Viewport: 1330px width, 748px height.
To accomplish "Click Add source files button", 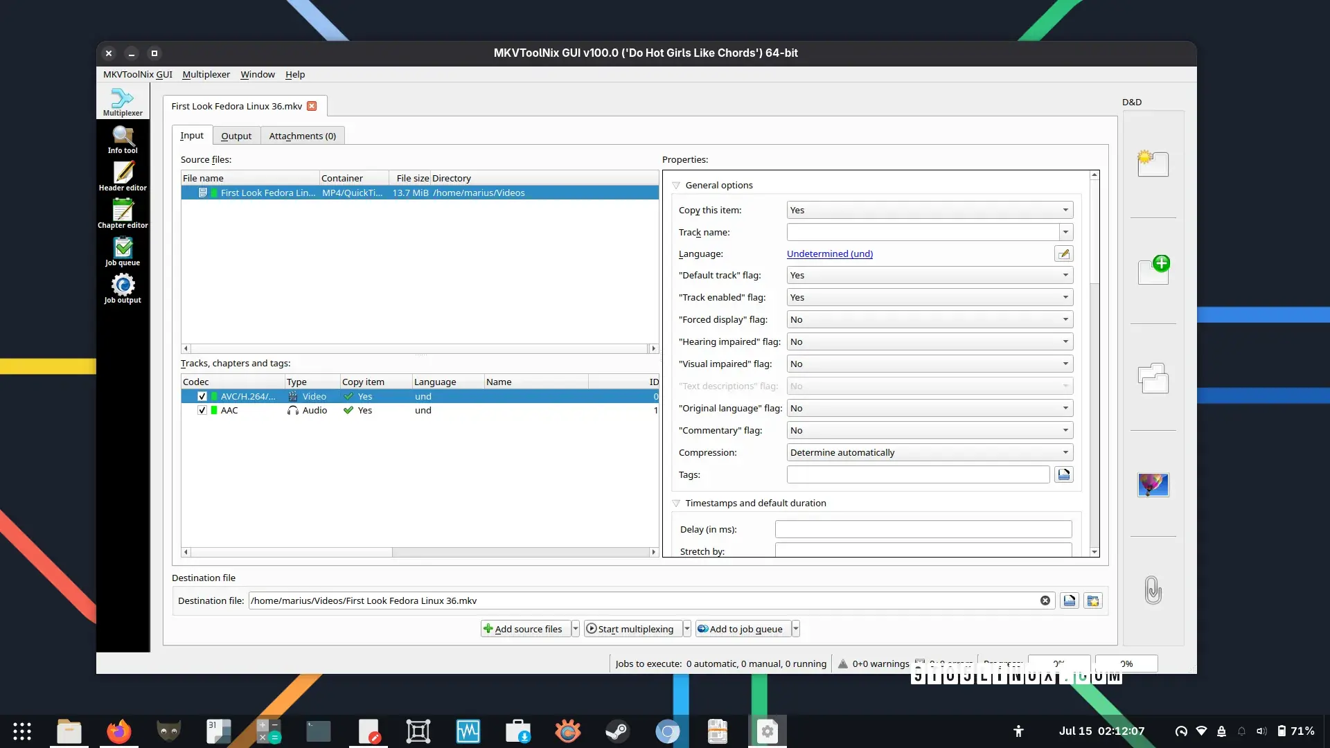I will pyautogui.click(x=526, y=629).
